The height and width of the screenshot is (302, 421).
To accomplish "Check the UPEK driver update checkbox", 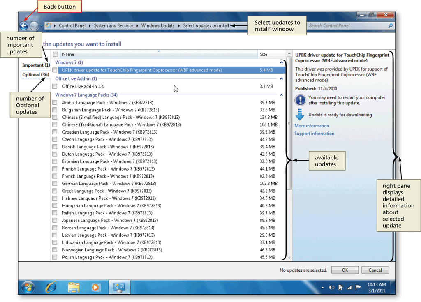I will click(55, 70).
